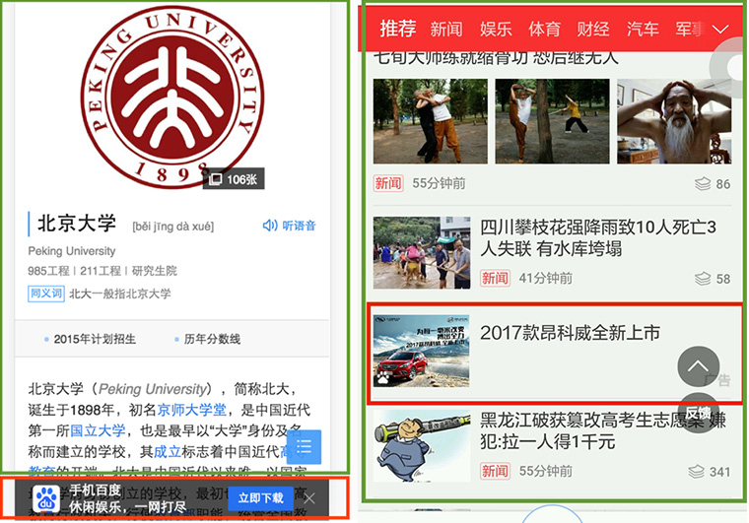Click 985工程 tag text

[48, 271]
